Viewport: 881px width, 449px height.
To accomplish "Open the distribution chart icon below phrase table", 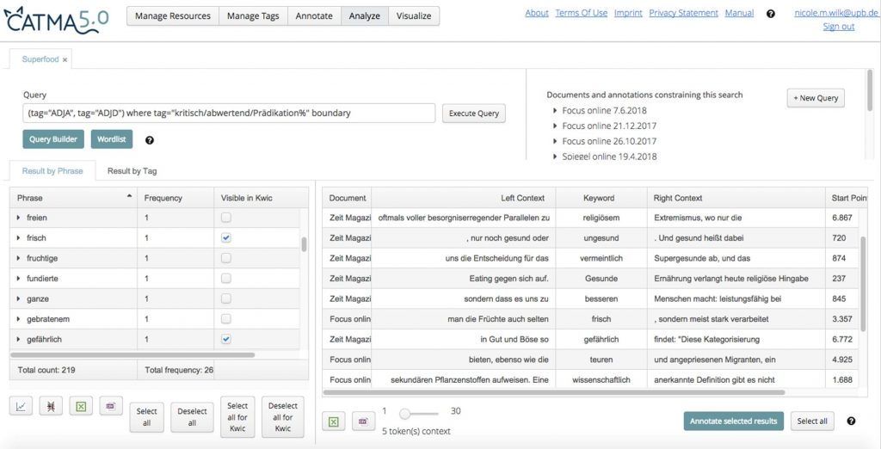I will click(21, 406).
